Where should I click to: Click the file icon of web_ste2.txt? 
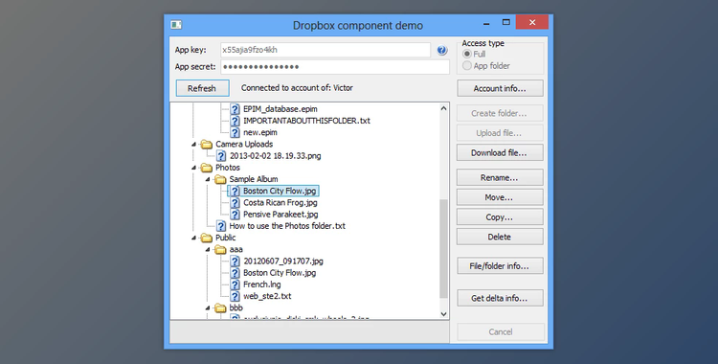[x=235, y=296]
